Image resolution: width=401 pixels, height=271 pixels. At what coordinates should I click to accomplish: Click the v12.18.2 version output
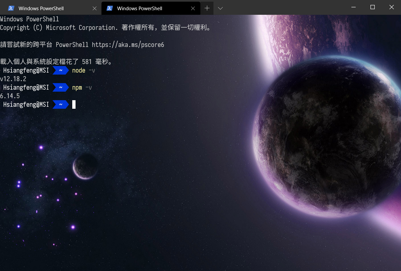tap(13, 79)
